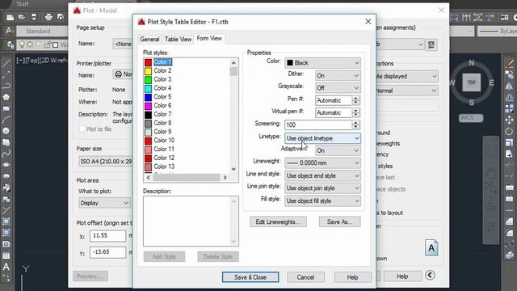Select the Form View tab
Viewport: 517px width, 291px height.
[209, 39]
